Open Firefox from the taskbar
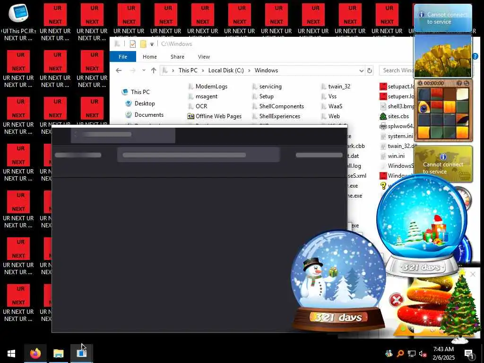This screenshot has width=484, height=363. point(35,353)
